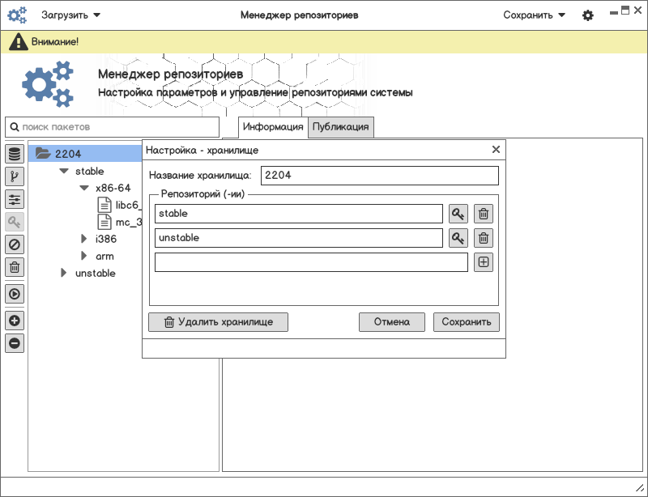Click the database storage icon in left toolbar

[15, 154]
